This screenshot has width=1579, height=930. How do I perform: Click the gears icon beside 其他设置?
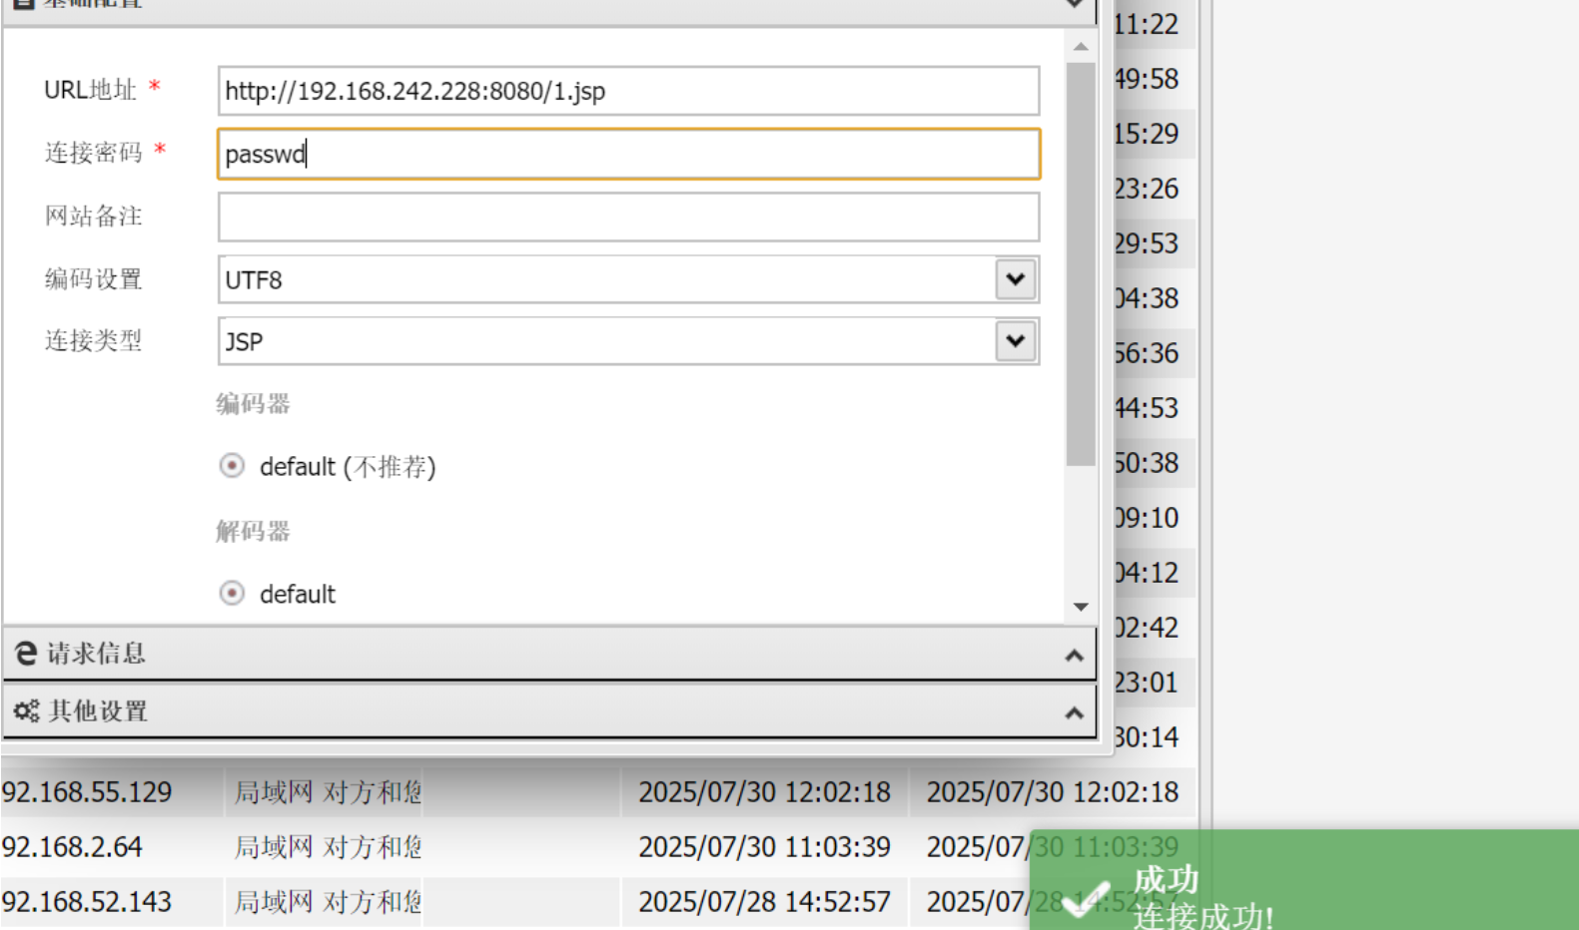[x=26, y=710]
